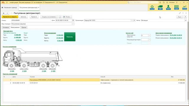Click Транспортное средство Тара value link
This screenshot has height=106, width=189.
point(17,35)
